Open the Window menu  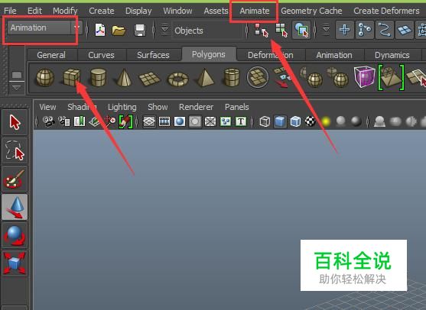(177, 11)
